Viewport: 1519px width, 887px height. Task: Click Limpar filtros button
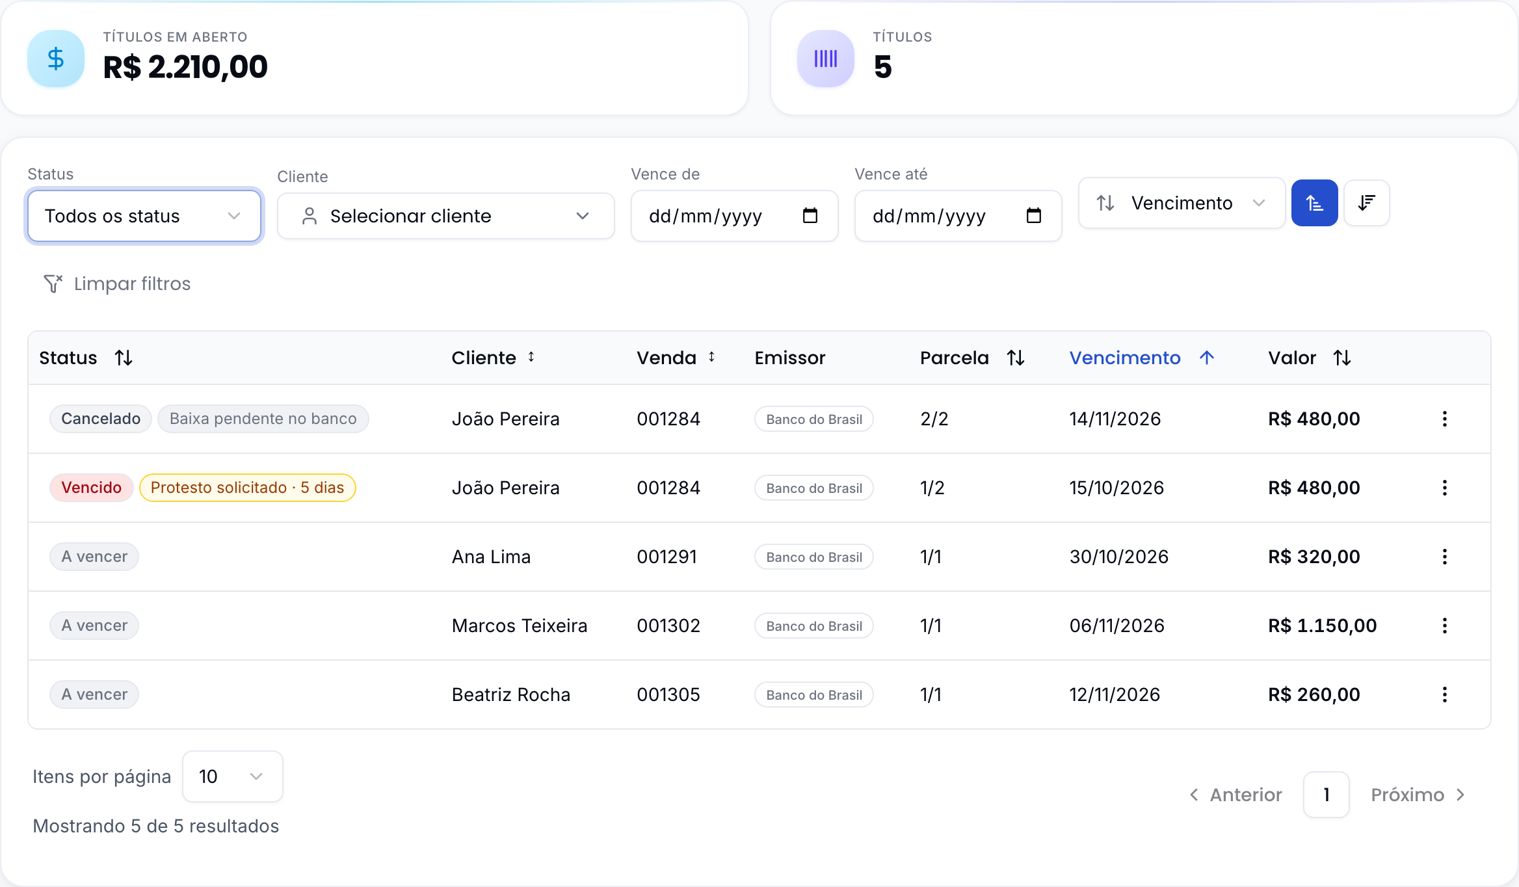pos(117,284)
